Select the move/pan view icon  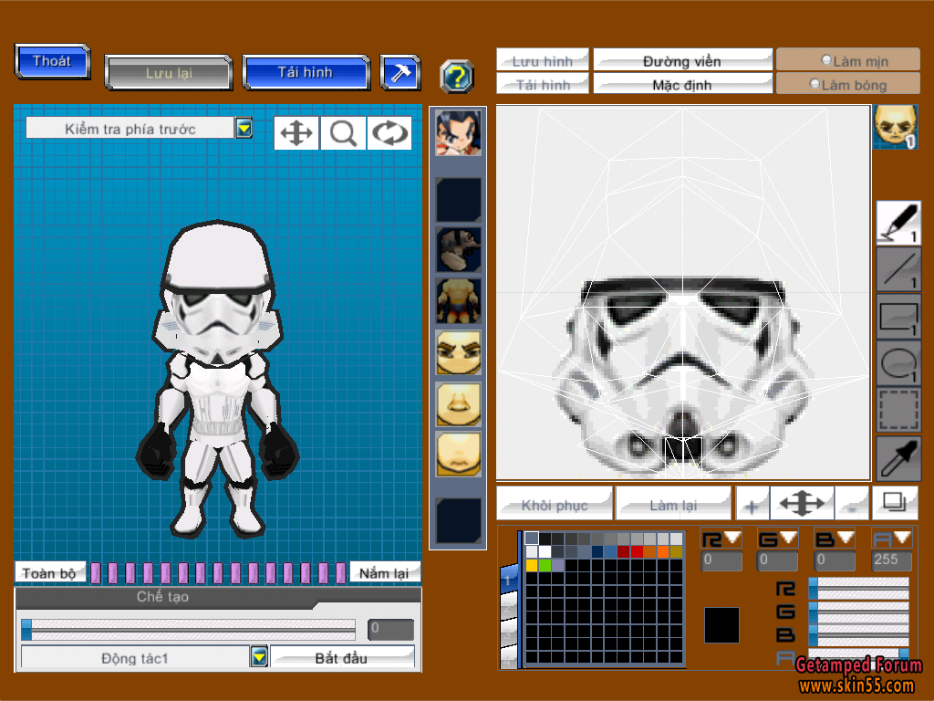[x=296, y=133]
